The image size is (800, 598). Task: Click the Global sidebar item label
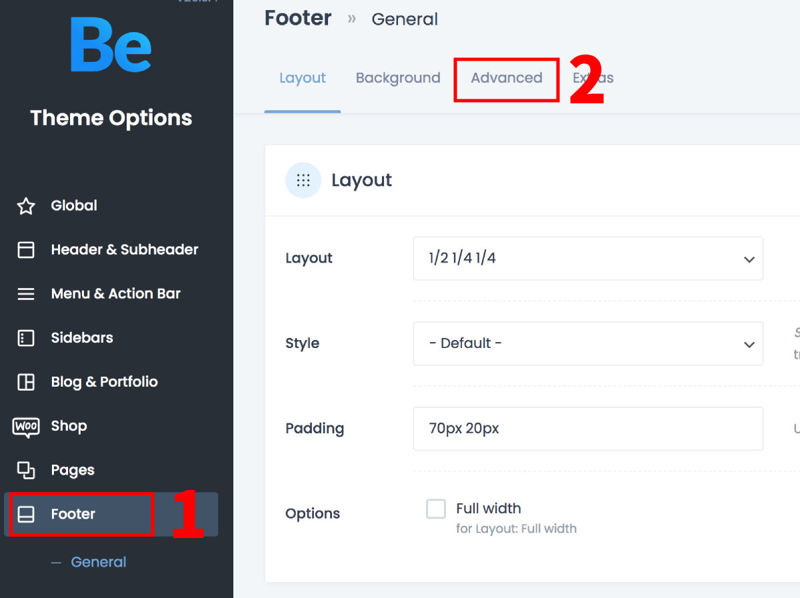[74, 205]
